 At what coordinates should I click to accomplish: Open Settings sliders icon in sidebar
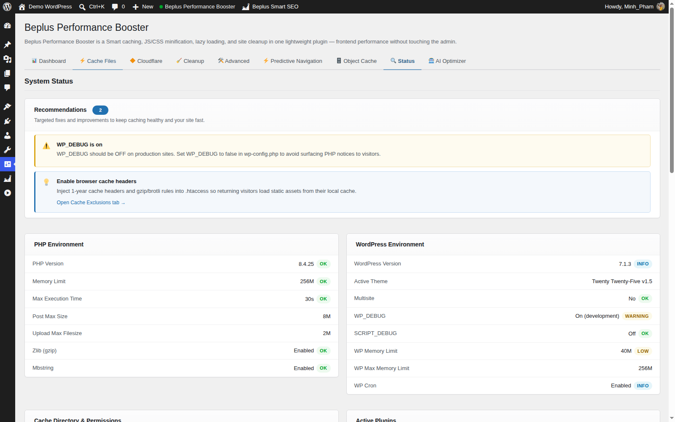7,164
